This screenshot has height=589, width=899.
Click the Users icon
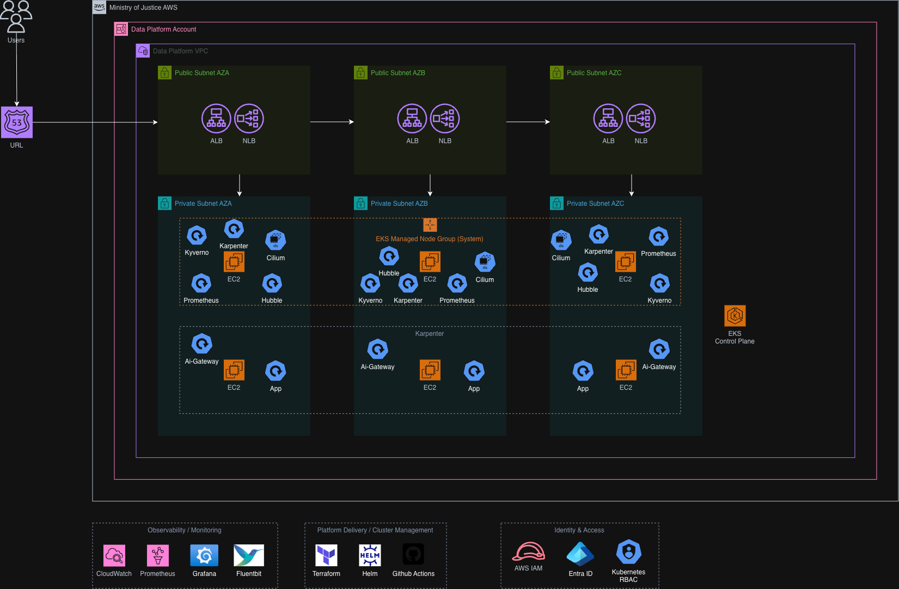tap(16, 16)
